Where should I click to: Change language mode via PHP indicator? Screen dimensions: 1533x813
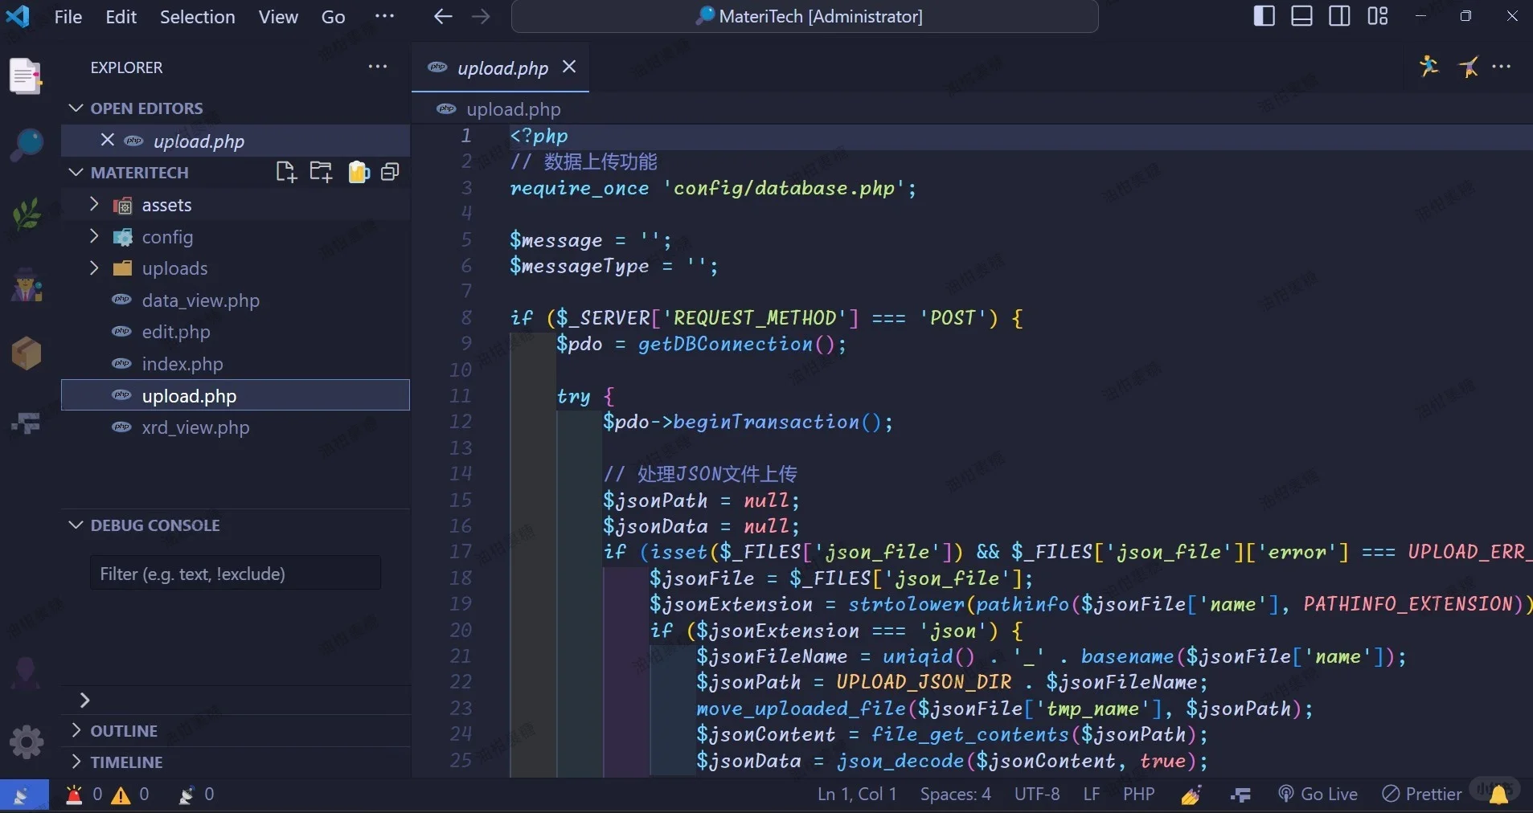(x=1139, y=795)
